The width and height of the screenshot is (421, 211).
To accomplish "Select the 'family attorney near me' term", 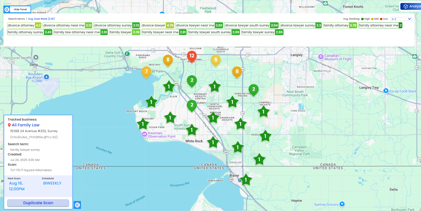I will [x=380, y=25].
